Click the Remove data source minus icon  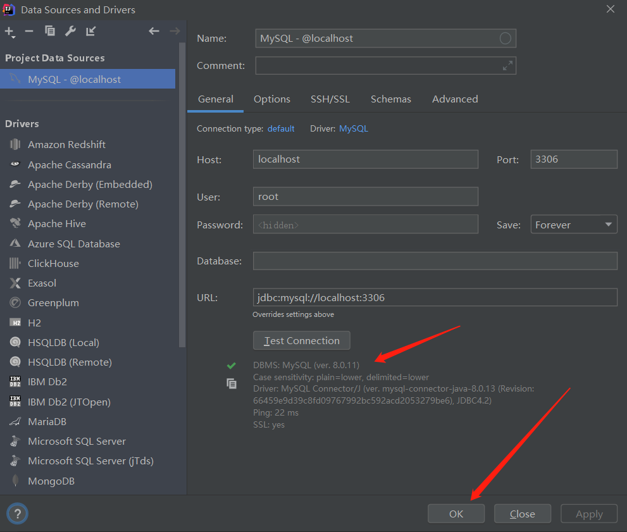click(x=29, y=31)
